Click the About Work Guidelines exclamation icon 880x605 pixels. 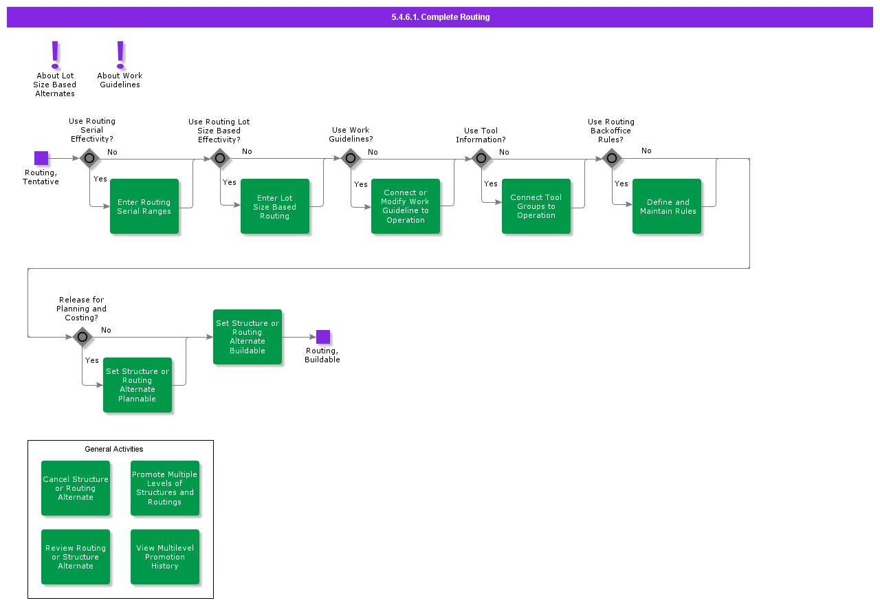(x=120, y=54)
